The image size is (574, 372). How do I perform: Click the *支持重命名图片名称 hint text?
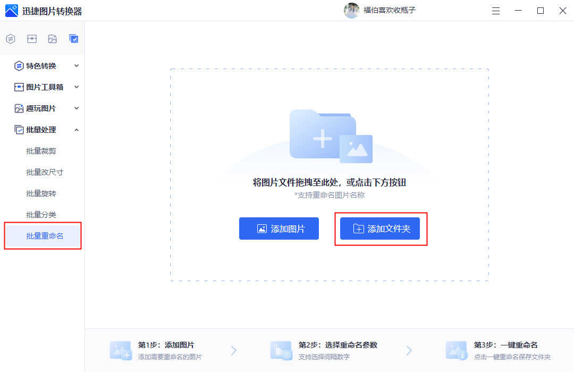pos(330,195)
